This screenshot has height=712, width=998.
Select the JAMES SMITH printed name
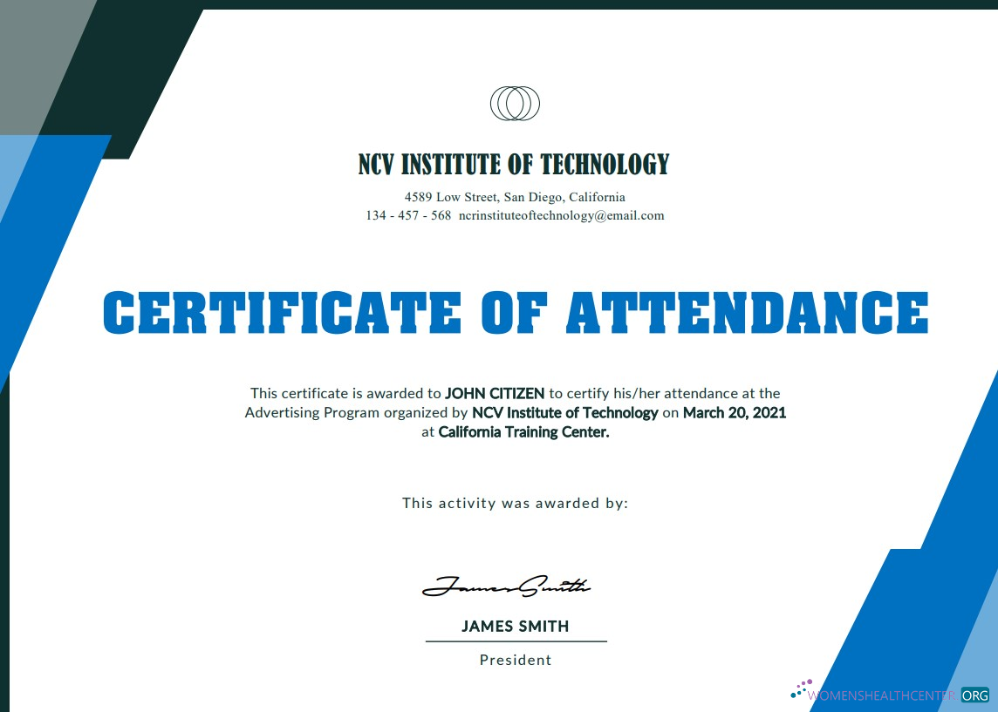point(515,626)
